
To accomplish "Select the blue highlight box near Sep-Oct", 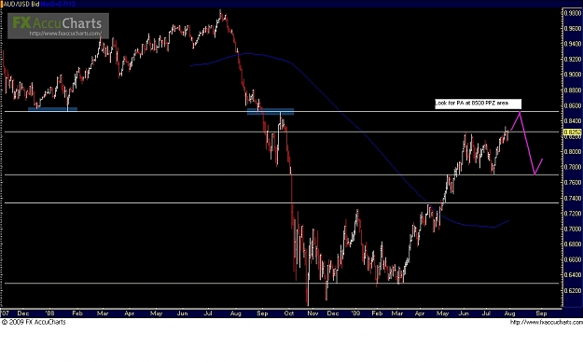I will pos(271,112).
